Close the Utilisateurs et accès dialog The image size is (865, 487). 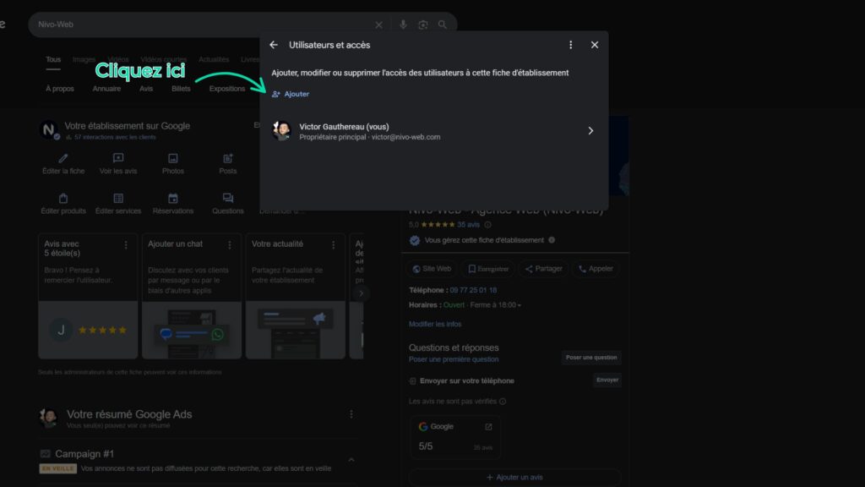pyautogui.click(x=594, y=45)
